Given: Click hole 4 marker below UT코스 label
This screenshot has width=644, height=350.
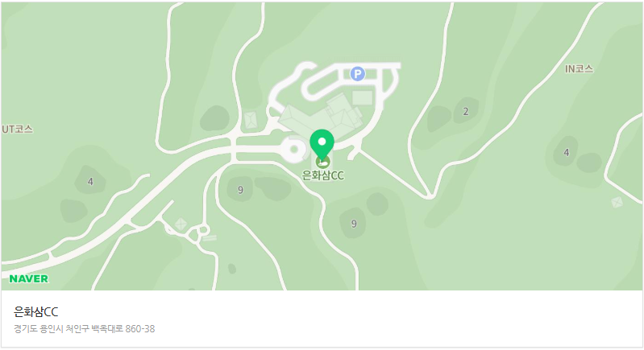Looking at the screenshot, I should [90, 182].
